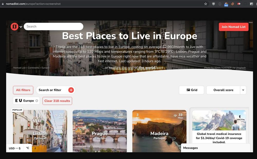
Task: Click the nomadlist.com URL in address bar
Action: [33, 4]
